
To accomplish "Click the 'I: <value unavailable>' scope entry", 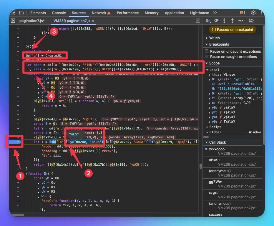I will (x=233, y=84).
